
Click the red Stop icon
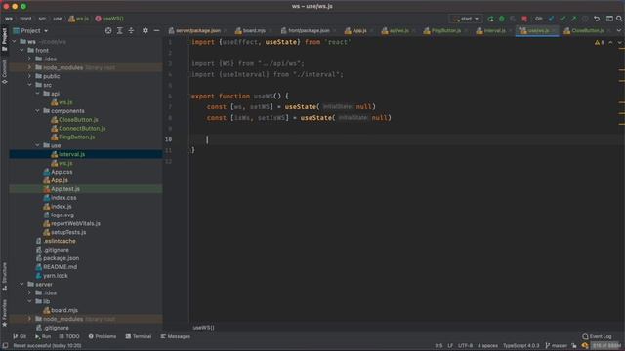[524, 19]
